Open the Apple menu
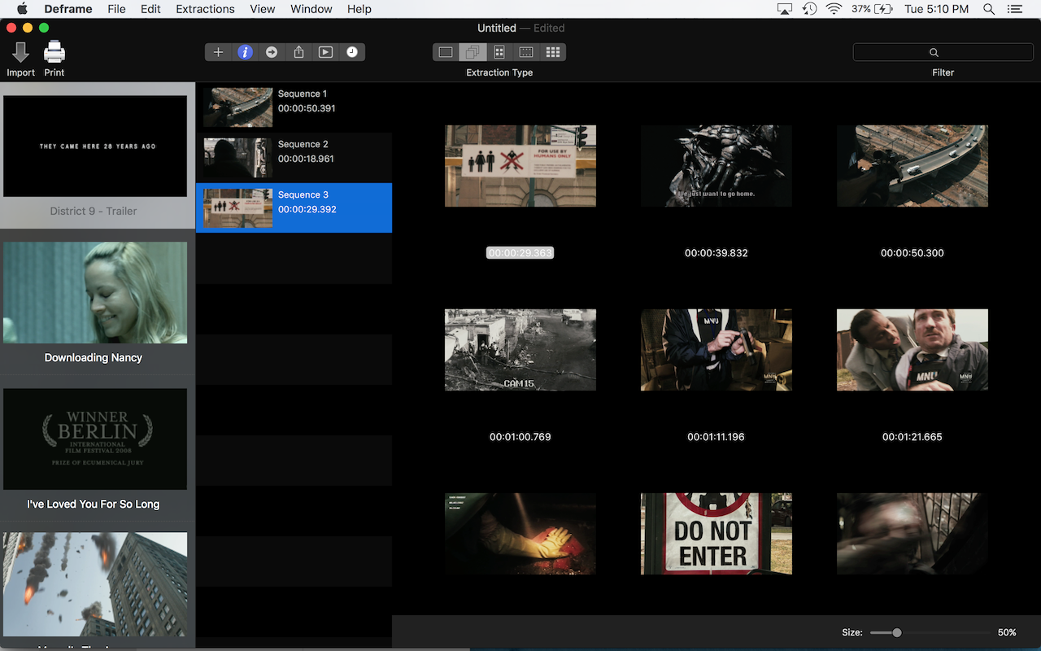This screenshot has width=1041, height=651. point(22,9)
